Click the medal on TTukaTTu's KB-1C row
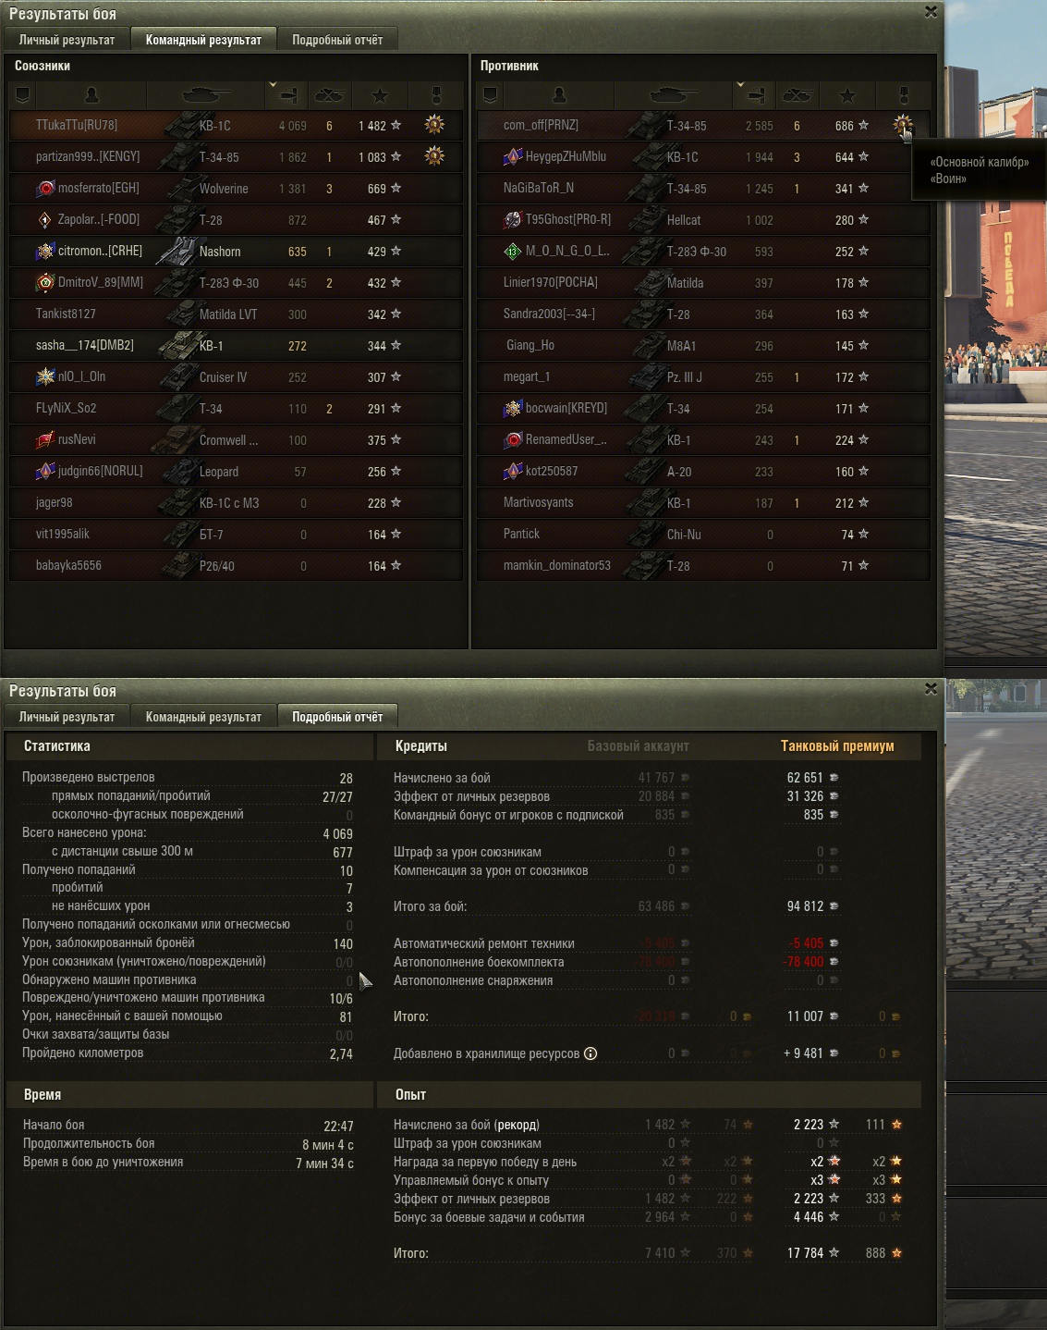Screen dimensions: 1047x1330 click(x=434, y=125)
